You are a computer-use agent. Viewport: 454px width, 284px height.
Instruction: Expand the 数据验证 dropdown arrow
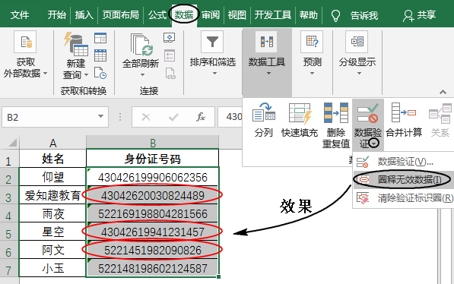[x=374, y=144]
